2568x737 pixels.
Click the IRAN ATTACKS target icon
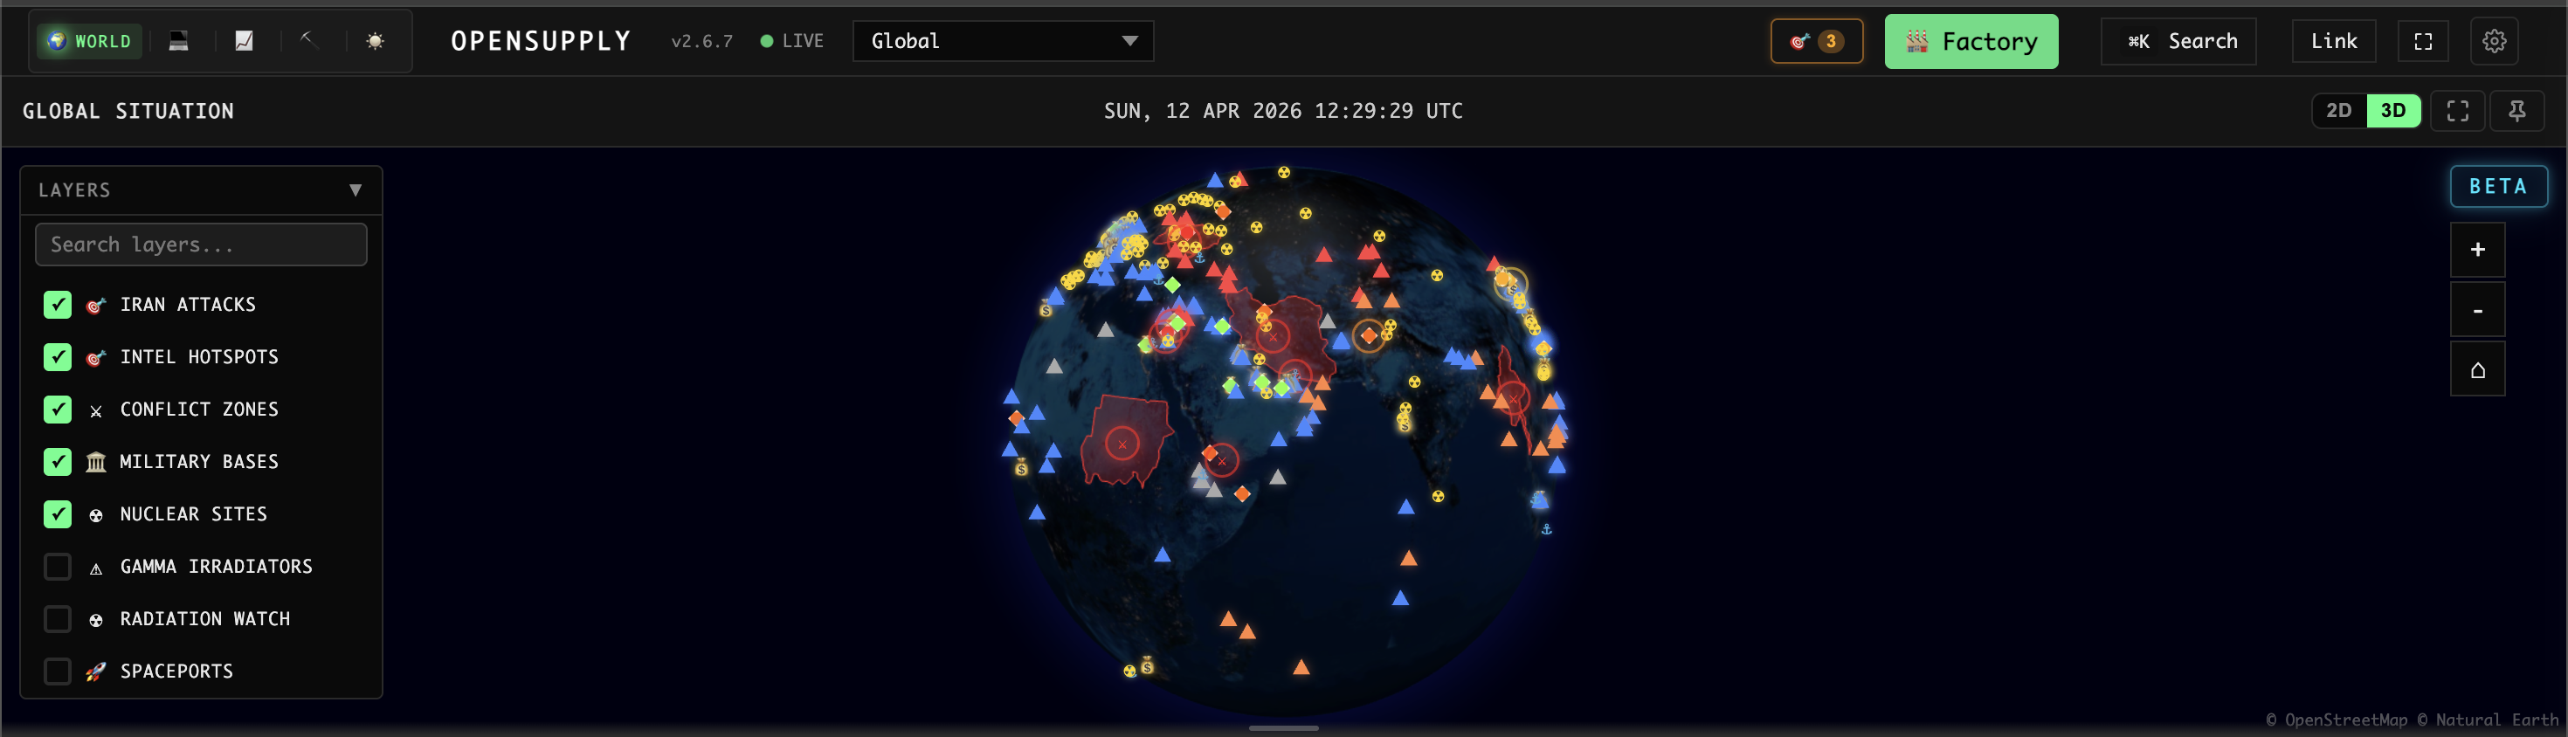(x=96, y=306)
